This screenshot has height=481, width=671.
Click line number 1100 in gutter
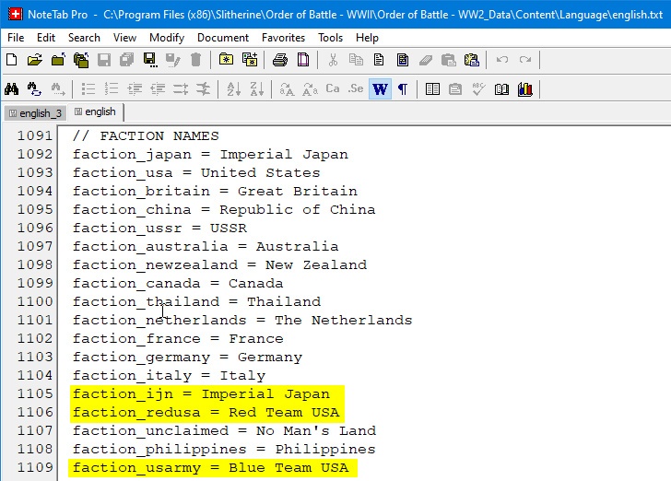[x=35, y=301]
